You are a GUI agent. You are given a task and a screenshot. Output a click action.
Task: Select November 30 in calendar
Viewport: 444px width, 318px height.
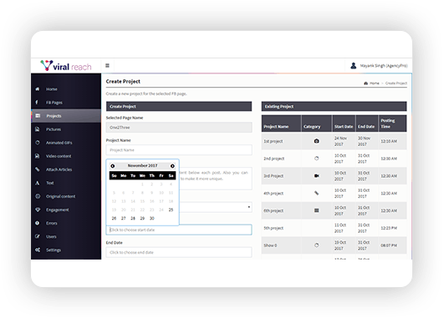[x=152, y=218]
